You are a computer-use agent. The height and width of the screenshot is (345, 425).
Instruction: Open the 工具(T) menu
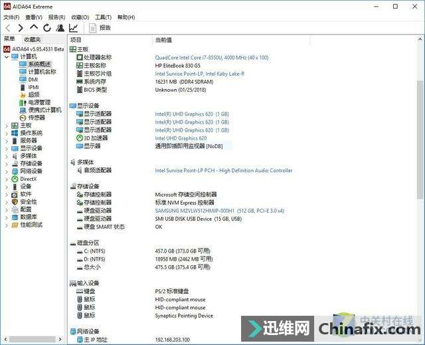[x=104, y=17]
